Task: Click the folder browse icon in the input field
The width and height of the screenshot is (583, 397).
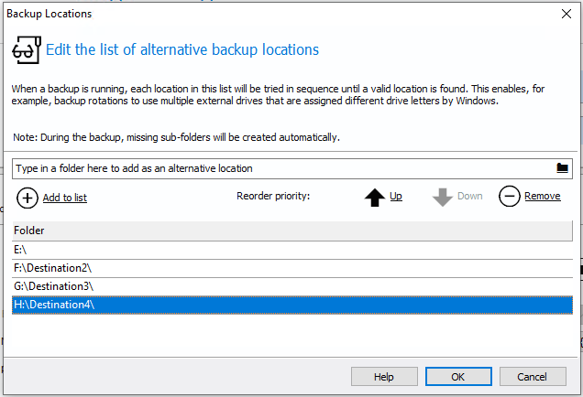Action: [563, 168]
